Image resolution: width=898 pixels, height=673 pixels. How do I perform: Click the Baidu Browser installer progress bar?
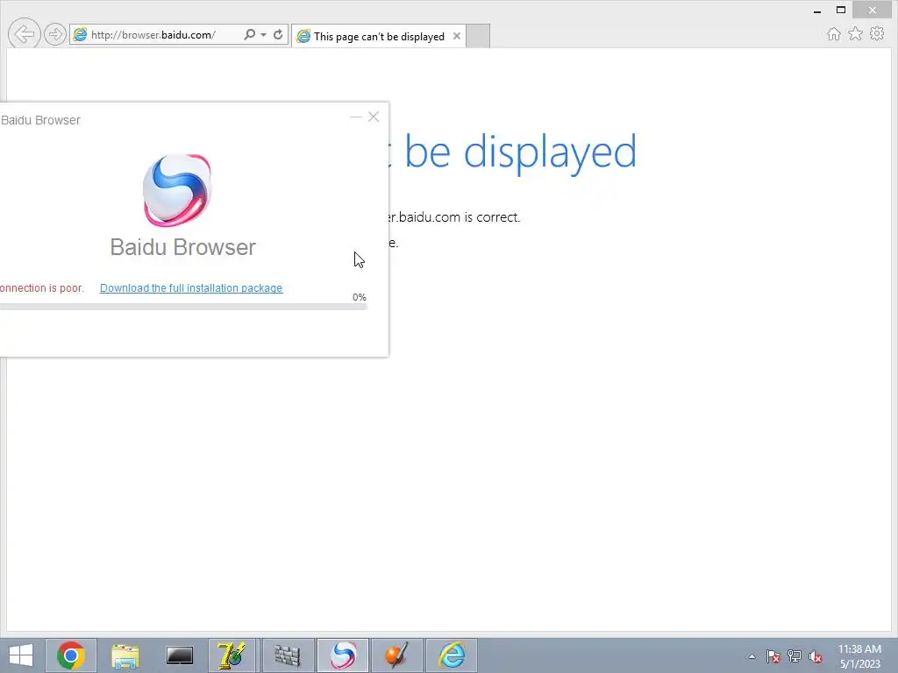pyautogui.click(x=183, y=307)
